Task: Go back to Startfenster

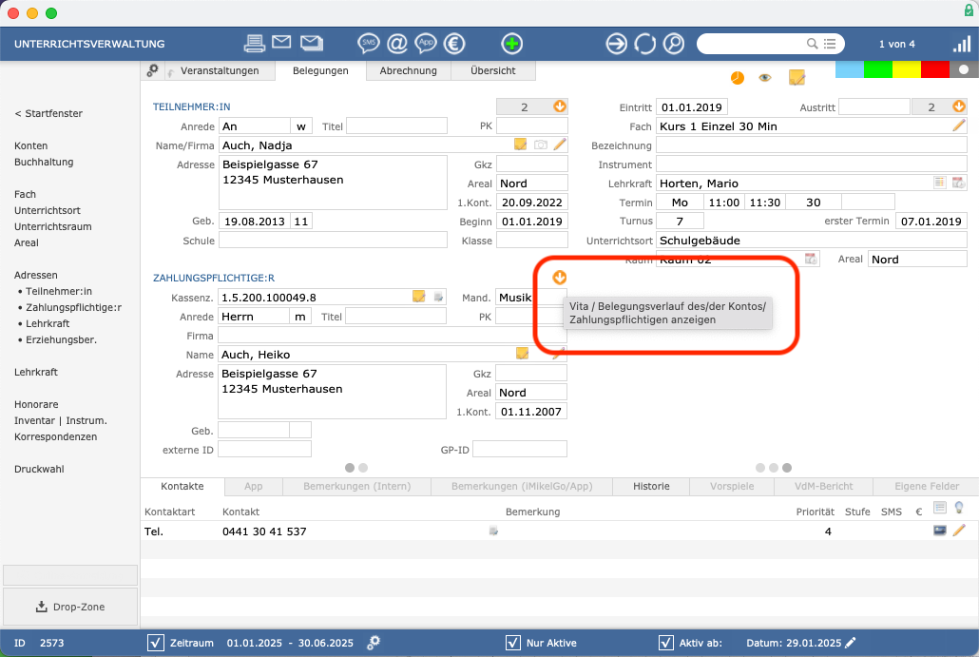Action: [x=48, y=113]
